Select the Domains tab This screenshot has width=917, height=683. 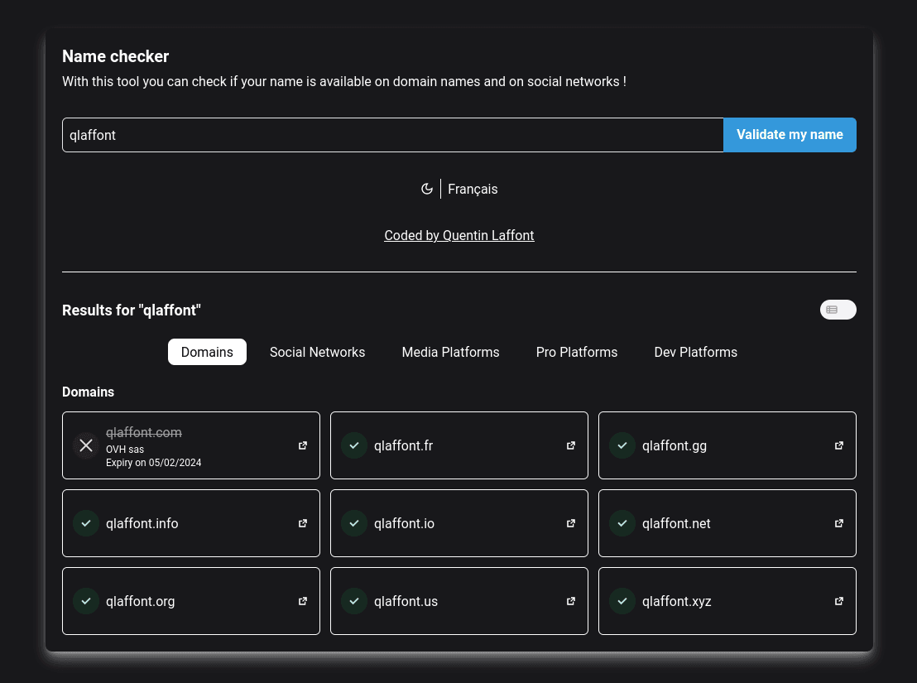207,352
